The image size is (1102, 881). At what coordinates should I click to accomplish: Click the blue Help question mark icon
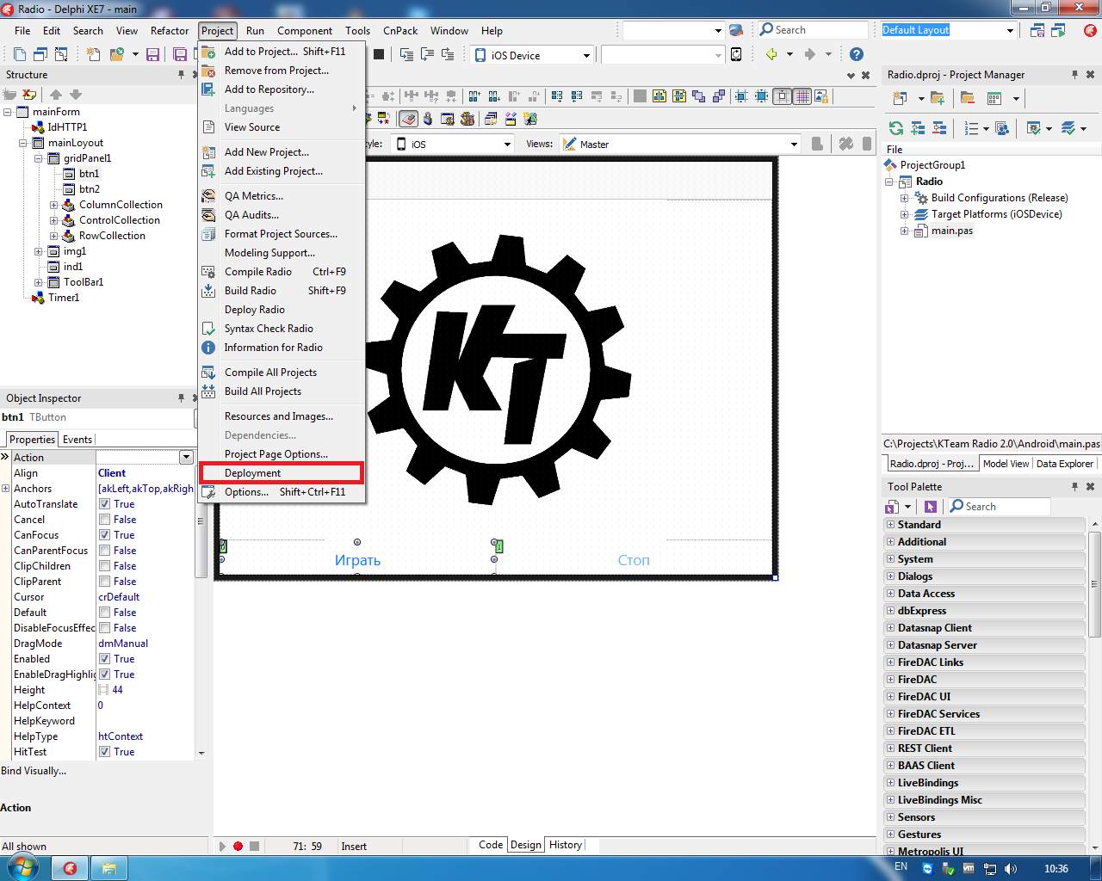tap(856, 54)
